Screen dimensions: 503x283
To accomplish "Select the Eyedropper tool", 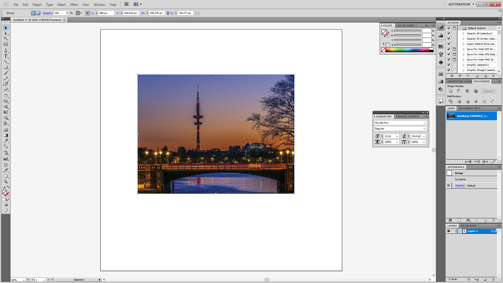I will pyautogui.click(x=6, y=141).
